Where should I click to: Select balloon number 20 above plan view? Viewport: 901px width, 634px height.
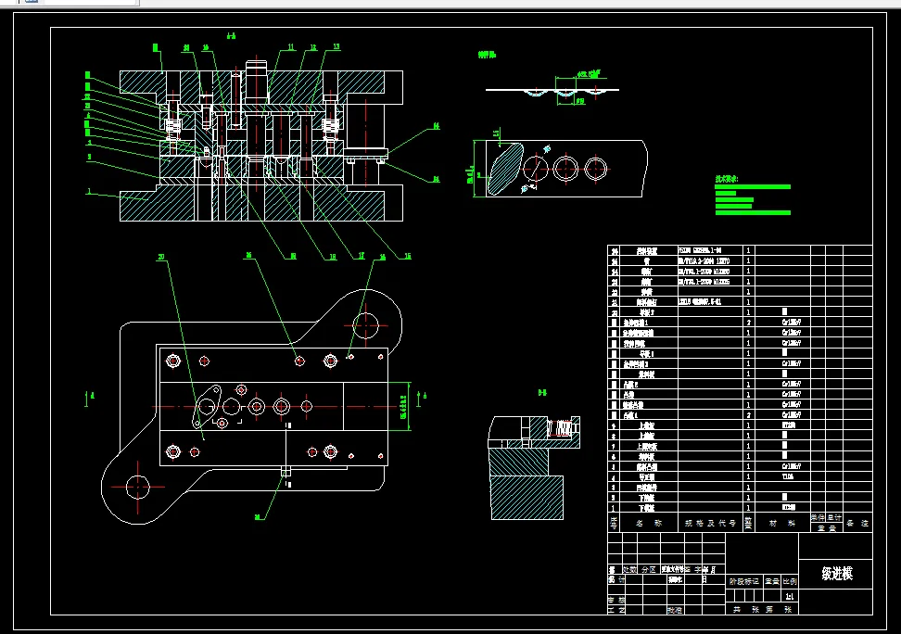pos(161,257)
